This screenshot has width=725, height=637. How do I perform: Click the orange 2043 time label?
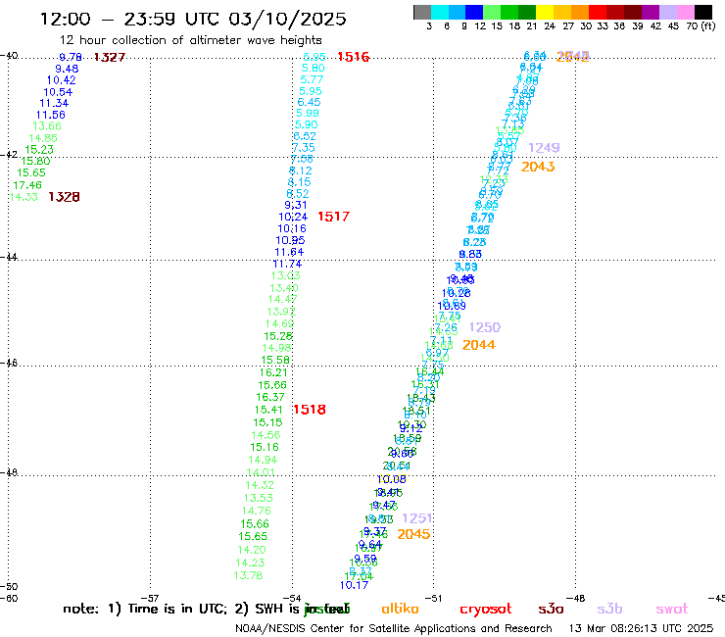[x=538, y=167]
